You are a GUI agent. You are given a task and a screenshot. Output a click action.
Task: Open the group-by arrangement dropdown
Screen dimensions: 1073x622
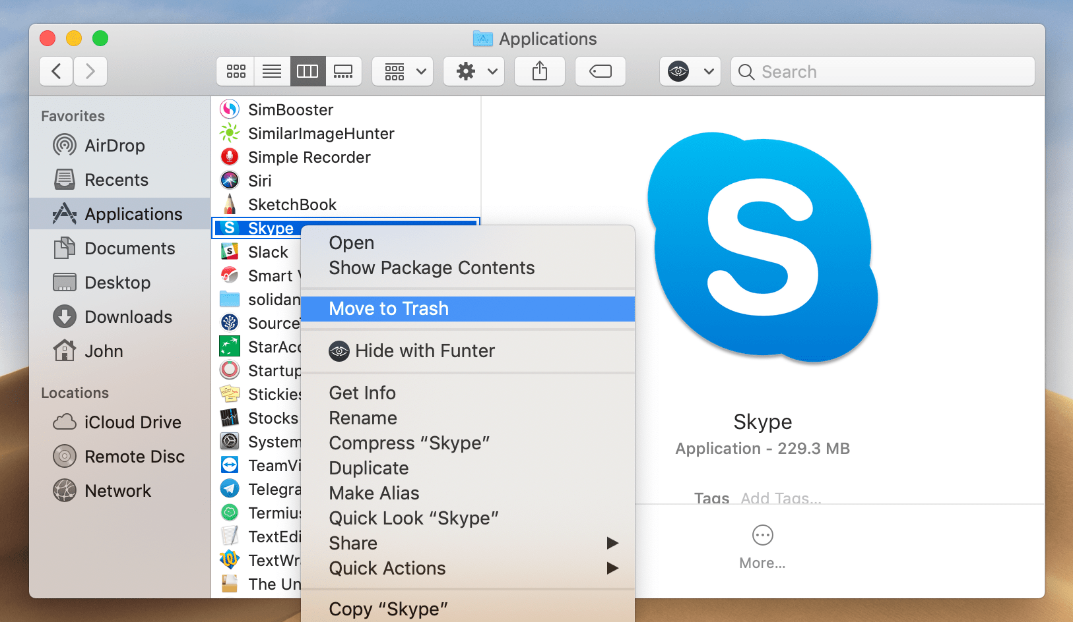pyautogui.click(x=403, y=71)
